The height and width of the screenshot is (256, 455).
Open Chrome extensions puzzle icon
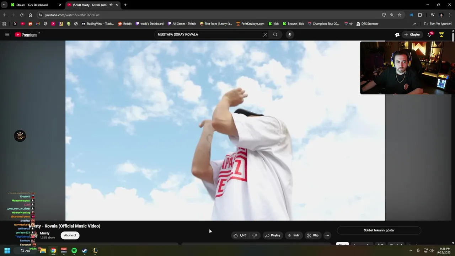(420, 15)
